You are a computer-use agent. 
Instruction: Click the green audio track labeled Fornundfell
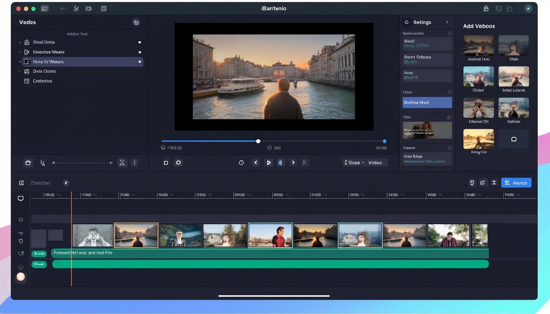(270, 253)
